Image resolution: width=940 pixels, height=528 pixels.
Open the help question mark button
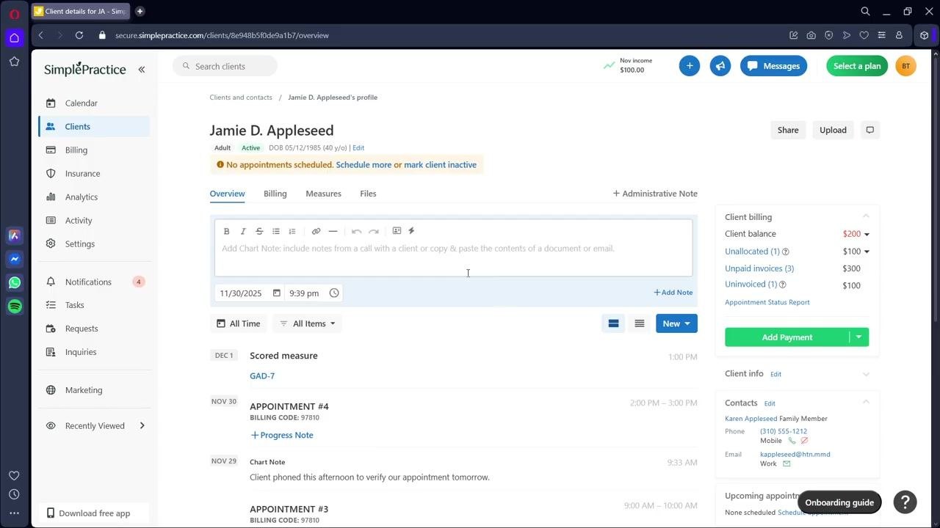point(905,502)
